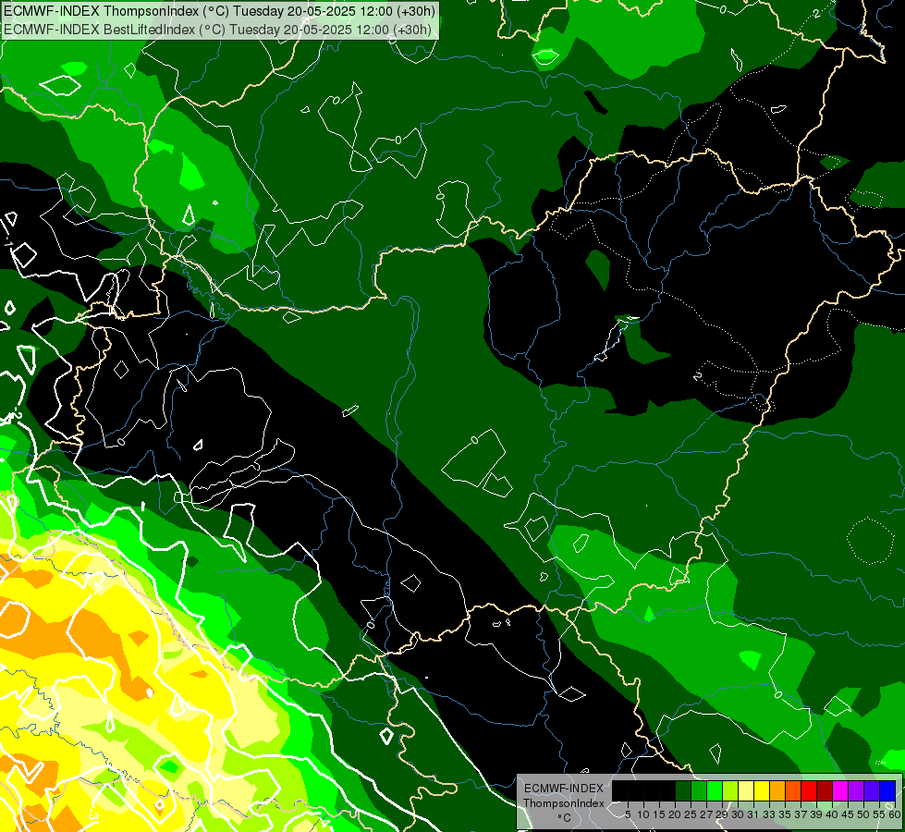
Task: Click the 'ThompsonIndex' label in the legend box
Action: pyautogui.click(x=564, y=803)
